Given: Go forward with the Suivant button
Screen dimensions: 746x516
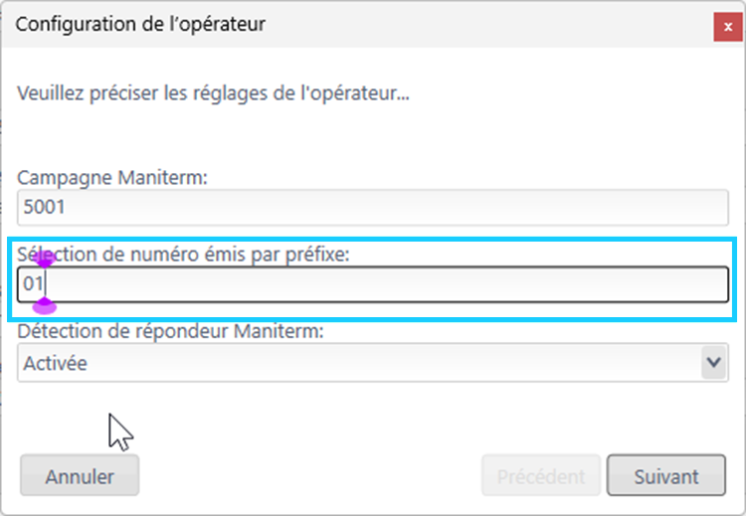Looking at the screenshot, I should click(x=666, y=475).
